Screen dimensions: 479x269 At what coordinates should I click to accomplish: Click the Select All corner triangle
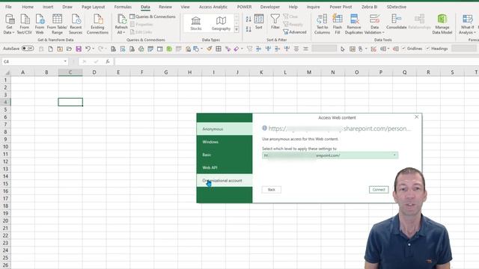pos(7,72)
